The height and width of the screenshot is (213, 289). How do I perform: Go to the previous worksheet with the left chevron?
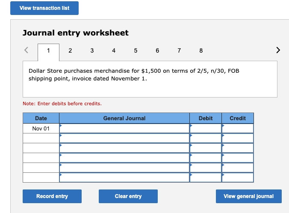pyautogui.click(x=27, y=50)
